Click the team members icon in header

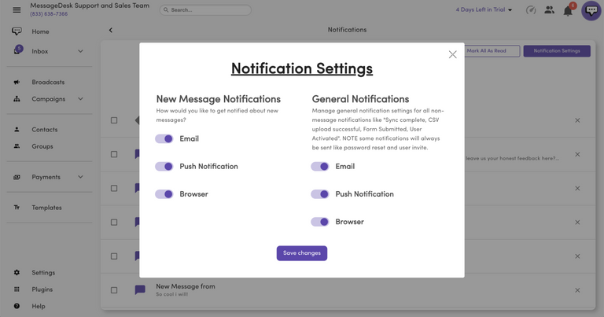[x=549, y=10]
